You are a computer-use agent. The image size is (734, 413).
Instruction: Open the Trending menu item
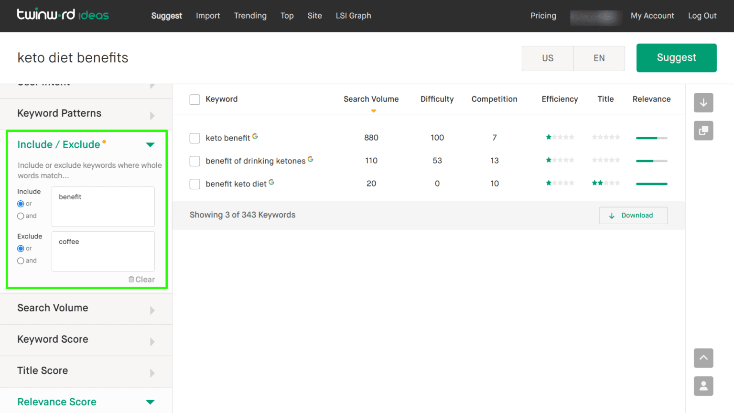(x=250, y=15)
